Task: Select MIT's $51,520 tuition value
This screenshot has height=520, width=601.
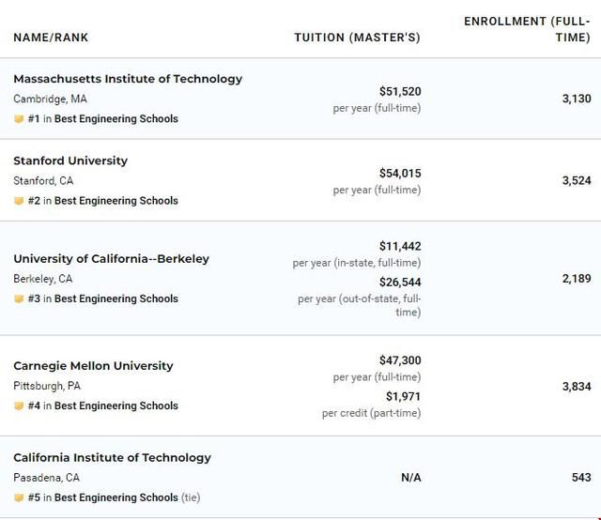Action: click(x=400, y=92)
